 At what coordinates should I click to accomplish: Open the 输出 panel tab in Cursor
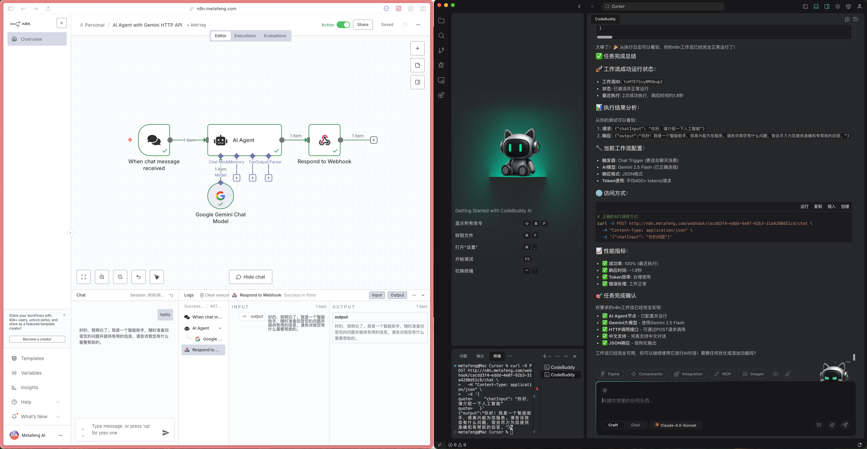pos(480,356)
